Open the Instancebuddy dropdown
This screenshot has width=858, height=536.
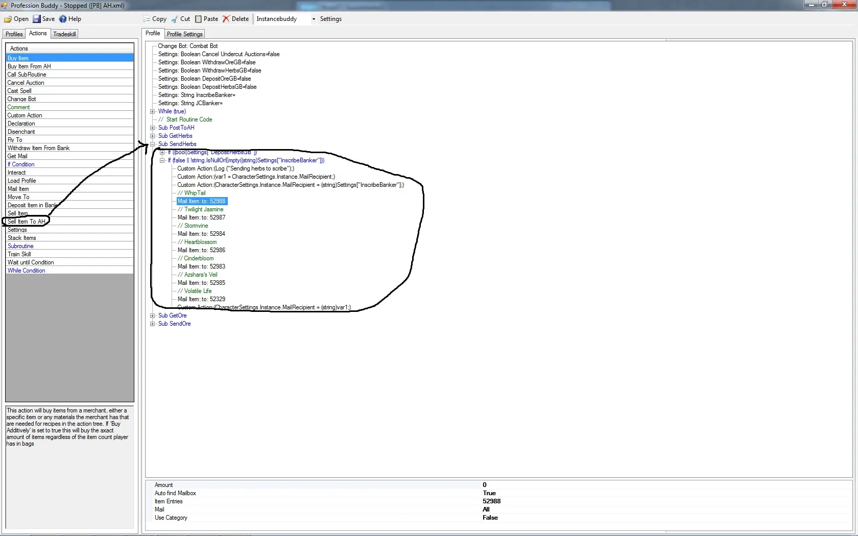point(314,19)
